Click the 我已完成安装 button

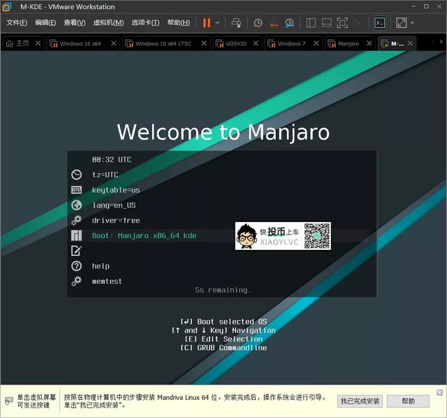(360, 401)
